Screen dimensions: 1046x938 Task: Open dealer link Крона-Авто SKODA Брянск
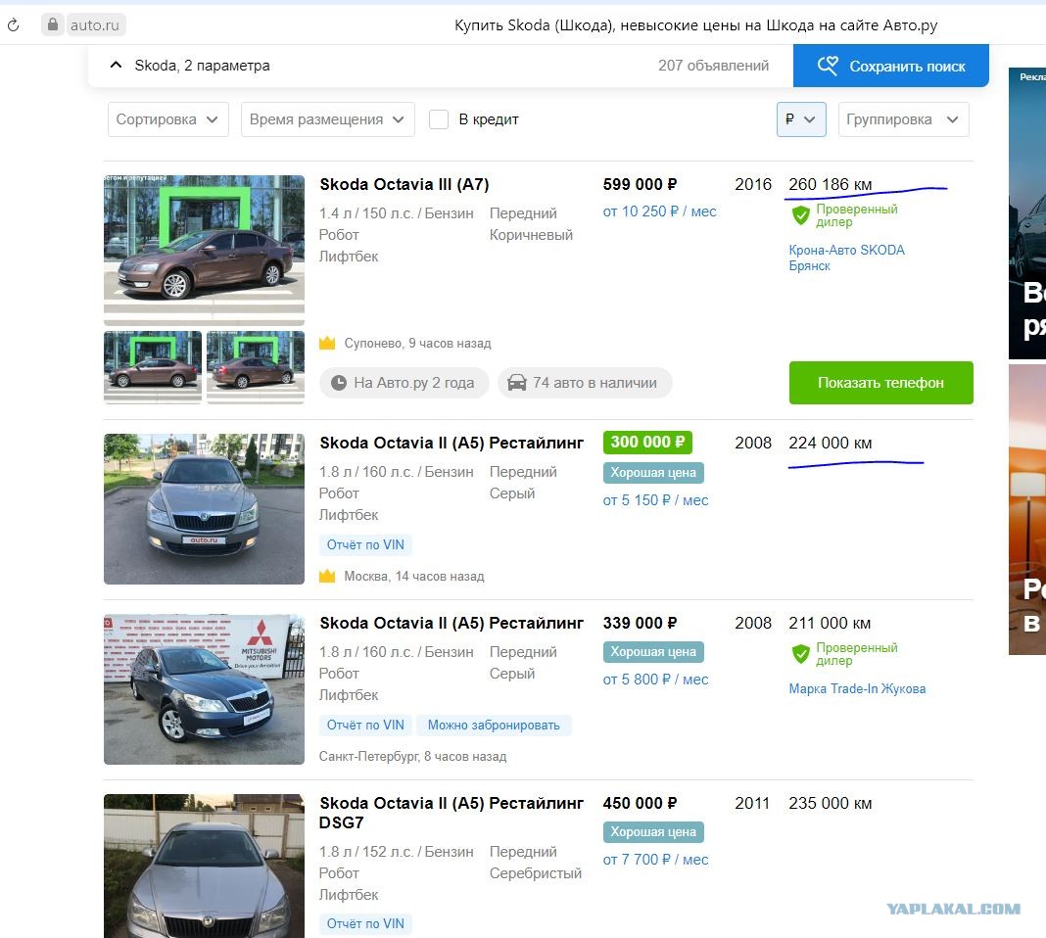846,258
